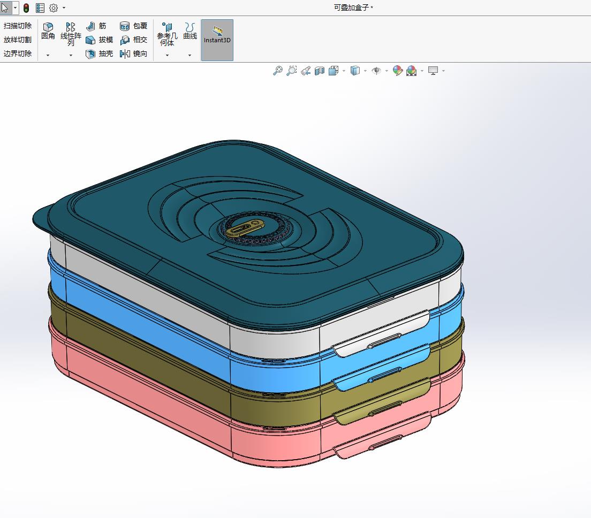Expand View Orientation dropdown arrow

click(x=344, y=71)
